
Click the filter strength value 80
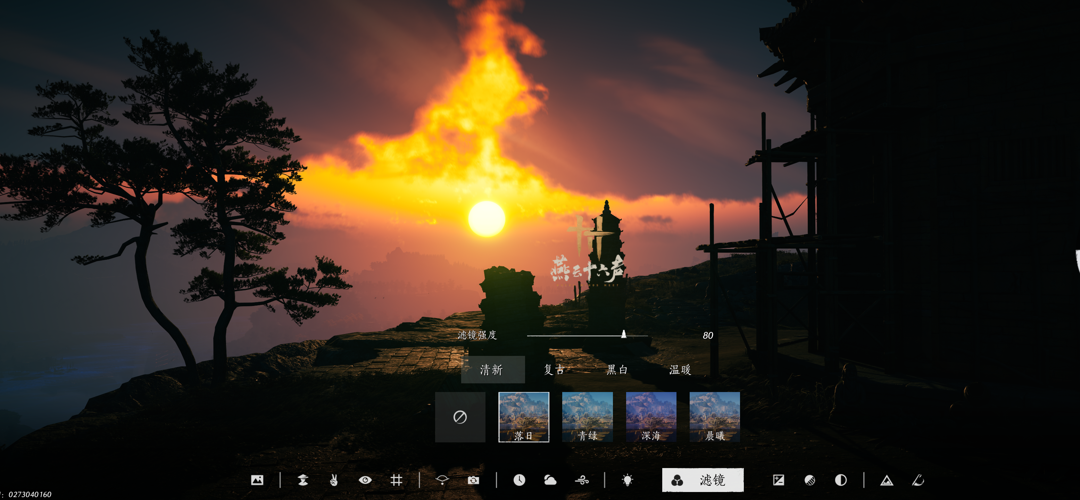tap(708, 335)
